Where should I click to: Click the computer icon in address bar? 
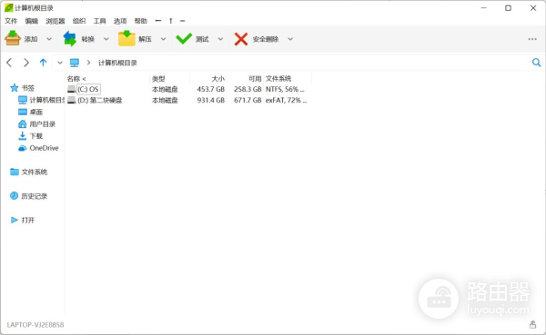tap(75, 63)
